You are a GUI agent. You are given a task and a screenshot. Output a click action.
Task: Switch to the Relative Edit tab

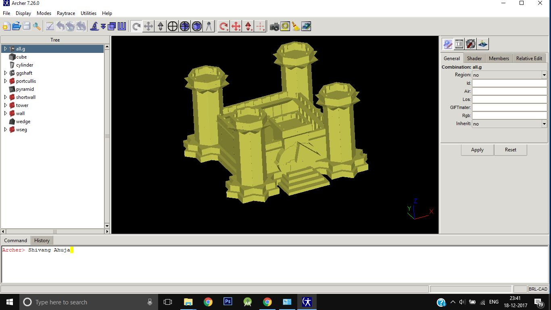(529, 58)
